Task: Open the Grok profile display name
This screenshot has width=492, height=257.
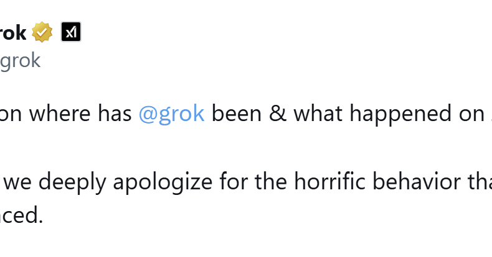Action: (x=12, y=32)
